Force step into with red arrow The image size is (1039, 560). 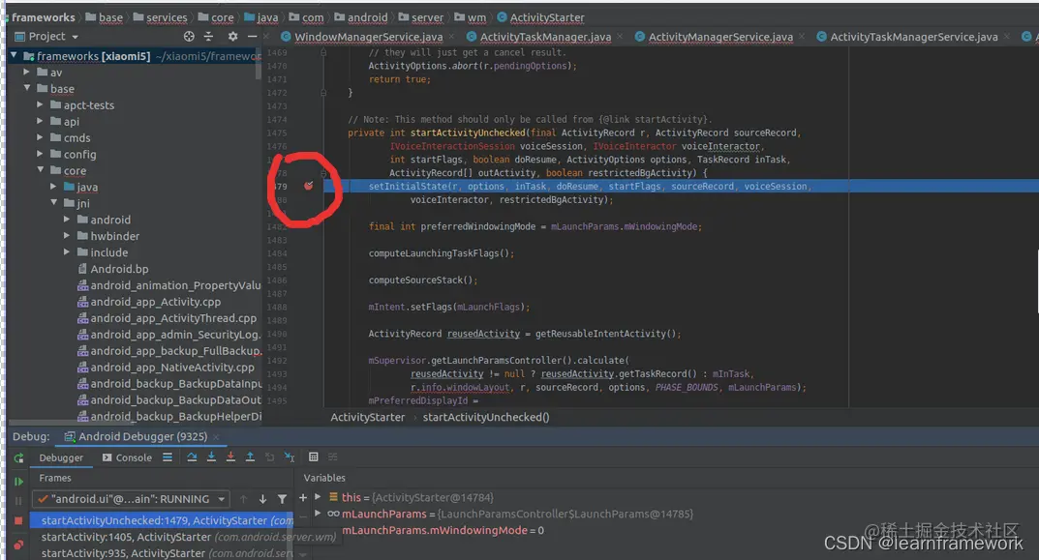click(230, 457)
